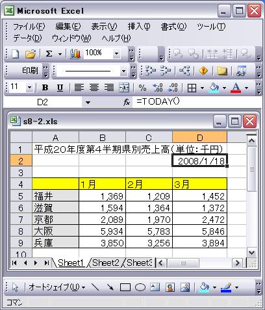Insert a Rectangle shape from Drawing toolbar
The width and height of the screenshot is (265, 310).
click(x=125, y=287)
